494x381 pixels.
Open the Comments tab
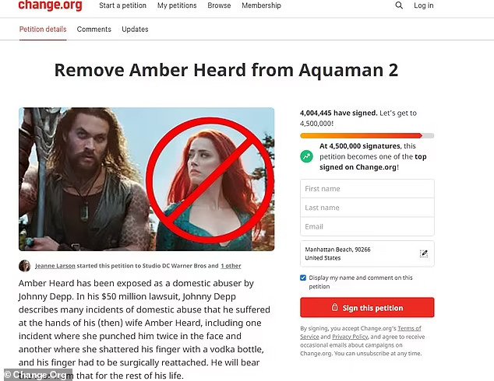[x=94, y=30]
